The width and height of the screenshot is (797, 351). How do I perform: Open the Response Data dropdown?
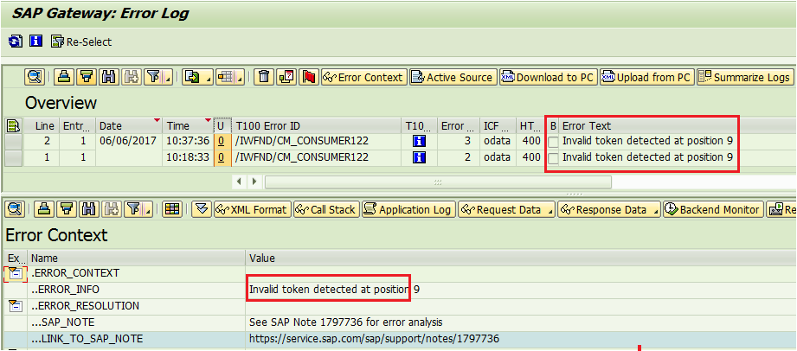coord(609,209)
